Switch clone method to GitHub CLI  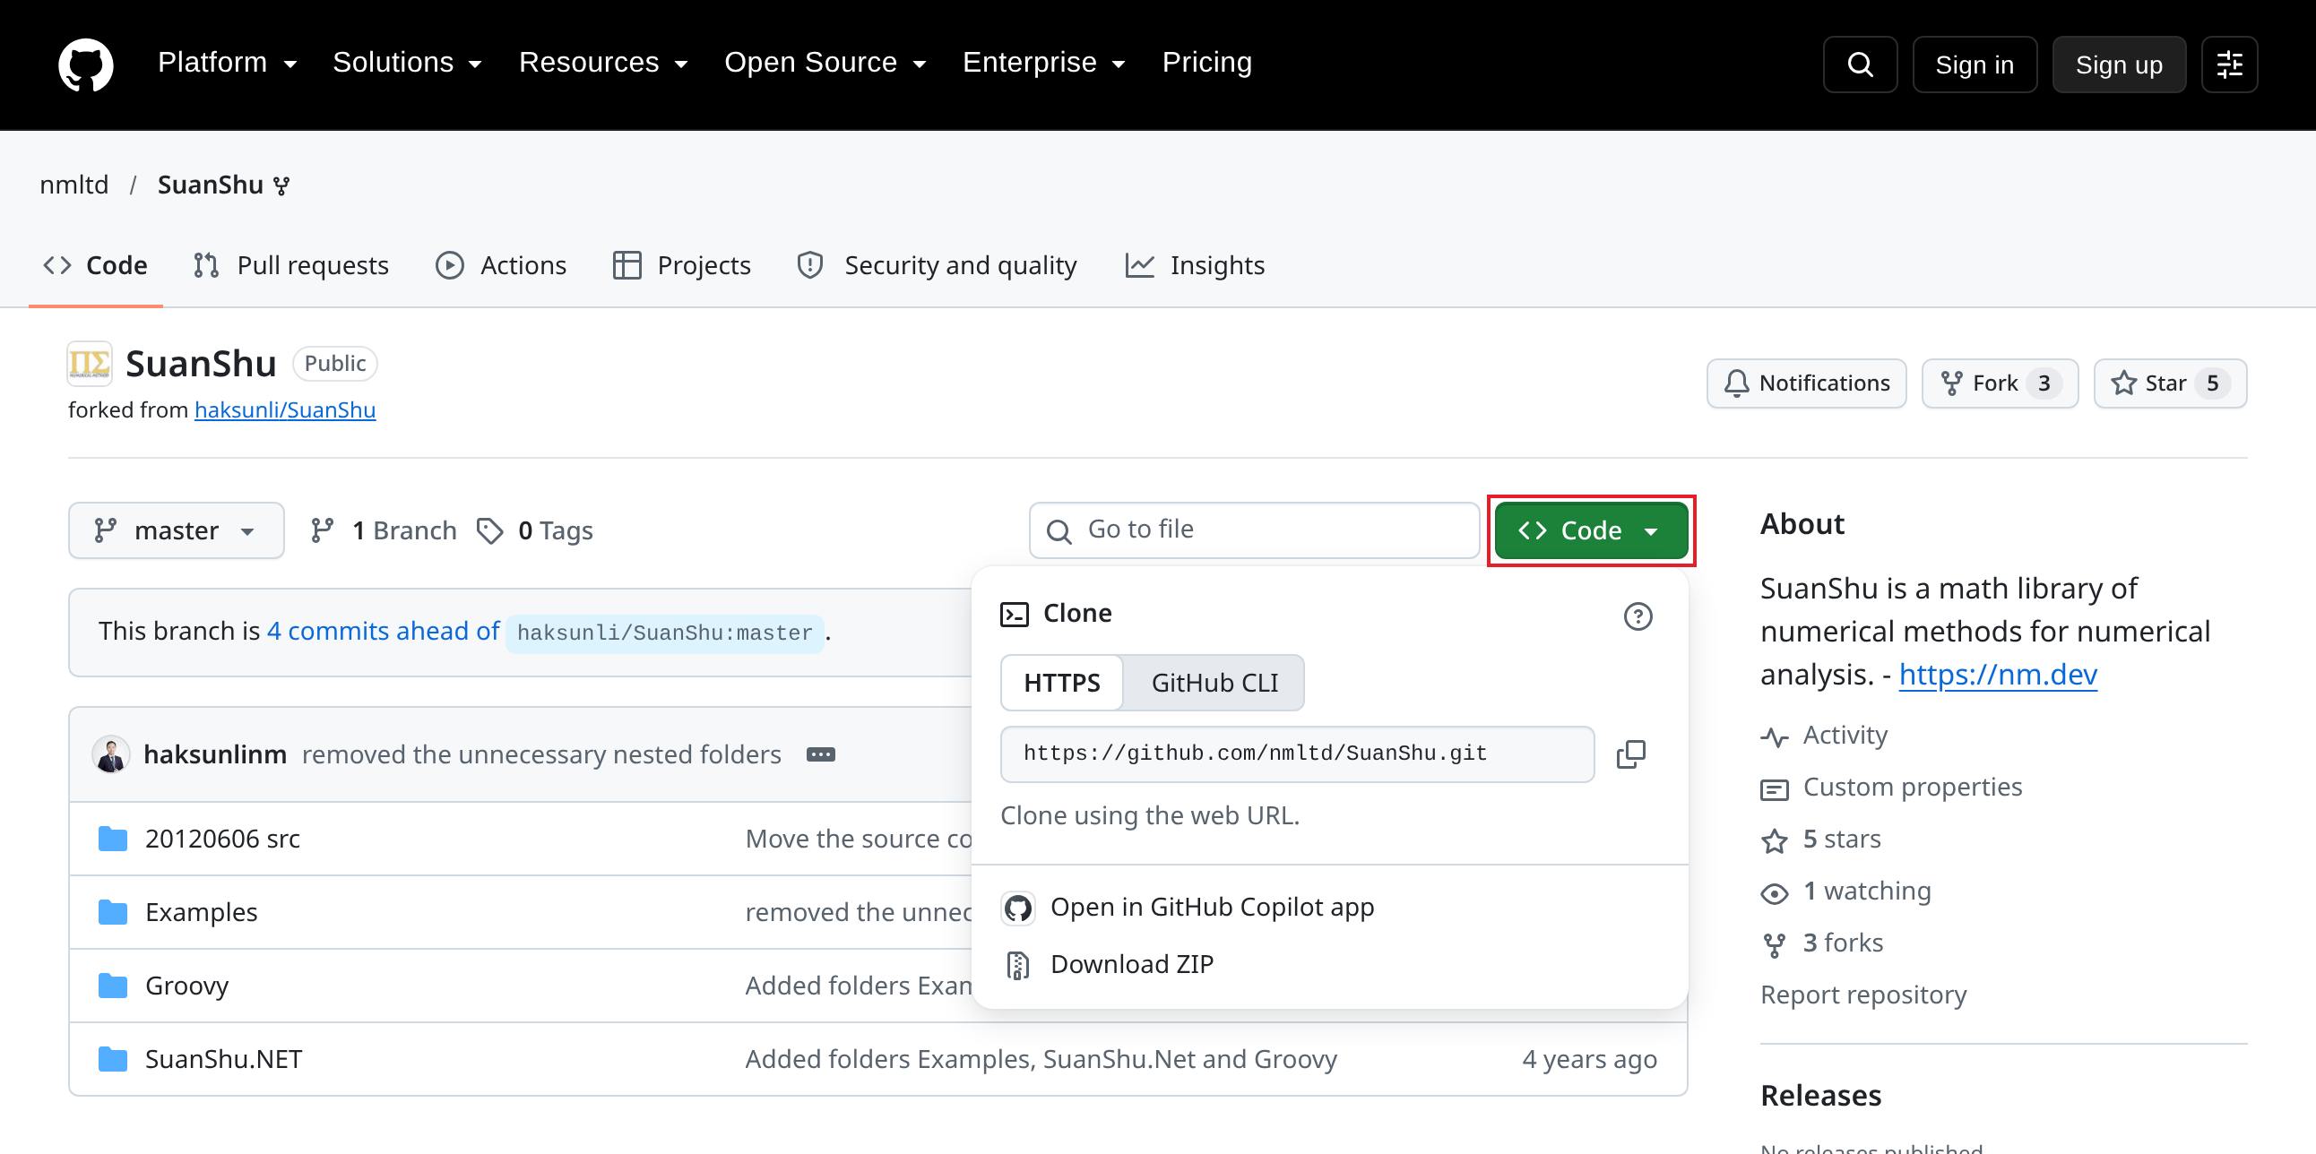1214,683
